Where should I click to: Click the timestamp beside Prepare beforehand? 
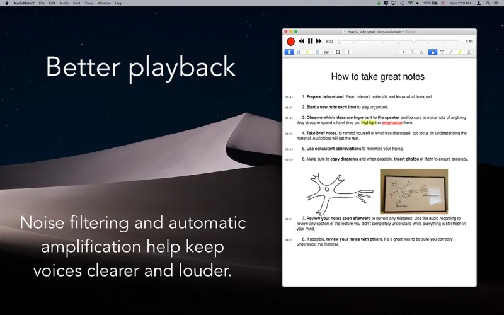289,97
